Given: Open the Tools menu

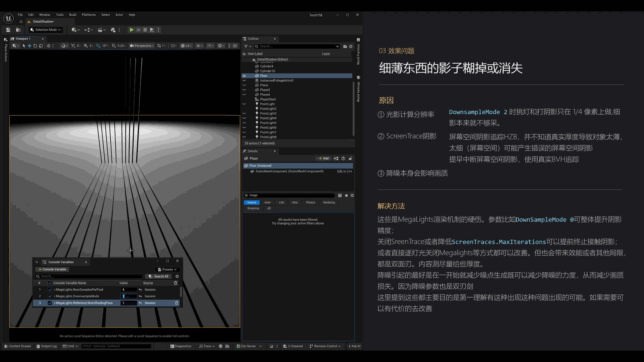Looking at the screenshot, I should [x=60, y=15].
